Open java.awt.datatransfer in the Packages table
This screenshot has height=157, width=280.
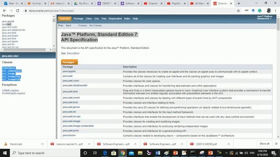pyautogui.click(x=75, y=85)
